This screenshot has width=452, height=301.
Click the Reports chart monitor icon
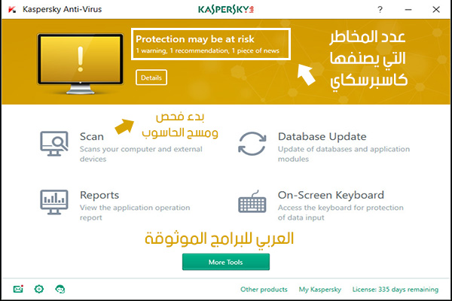point(54,202)
